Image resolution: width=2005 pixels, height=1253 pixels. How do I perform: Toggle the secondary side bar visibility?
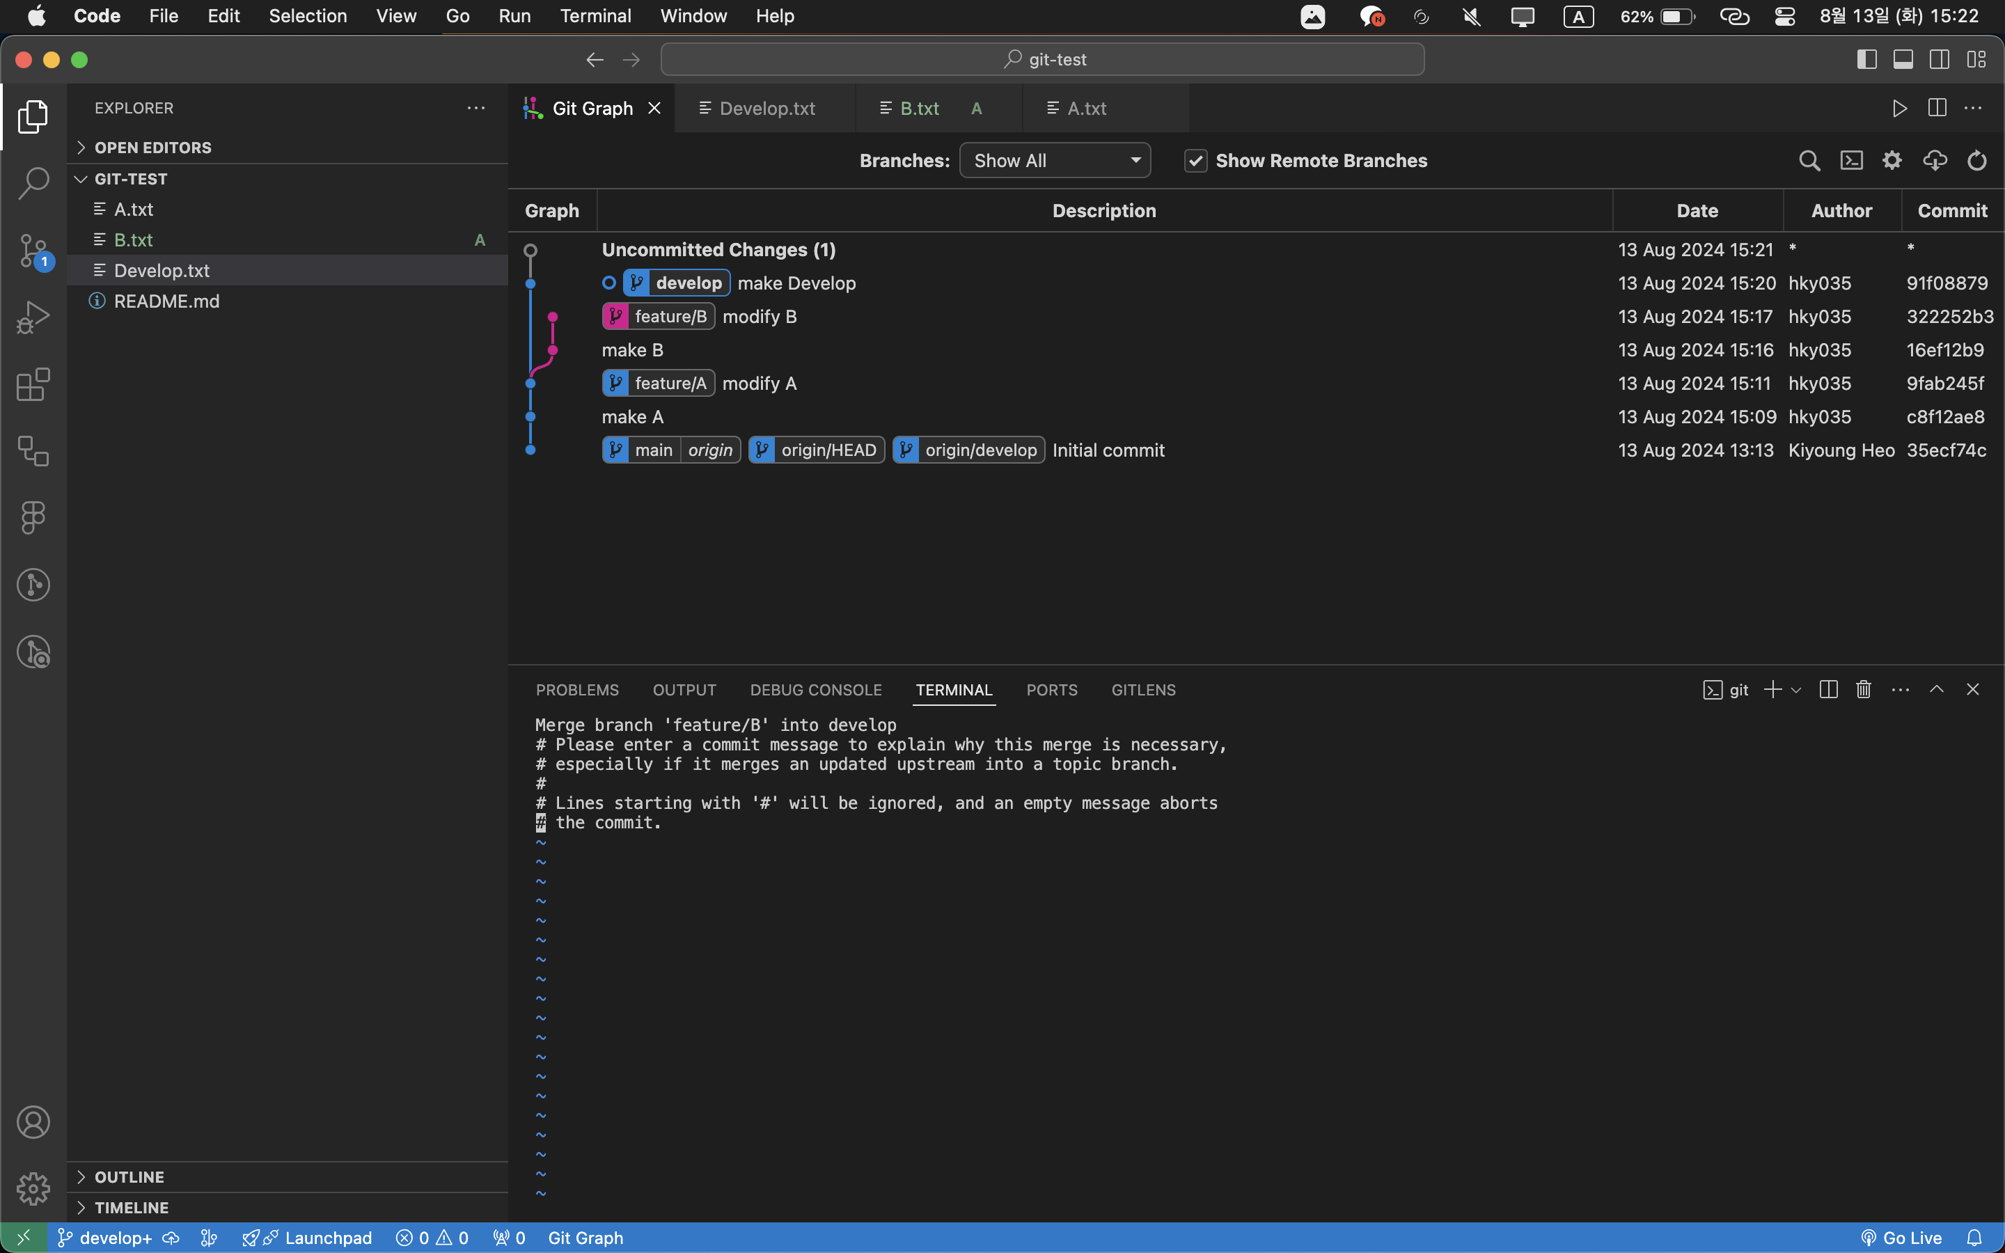pyautogui.click(x=1940, y=60)
